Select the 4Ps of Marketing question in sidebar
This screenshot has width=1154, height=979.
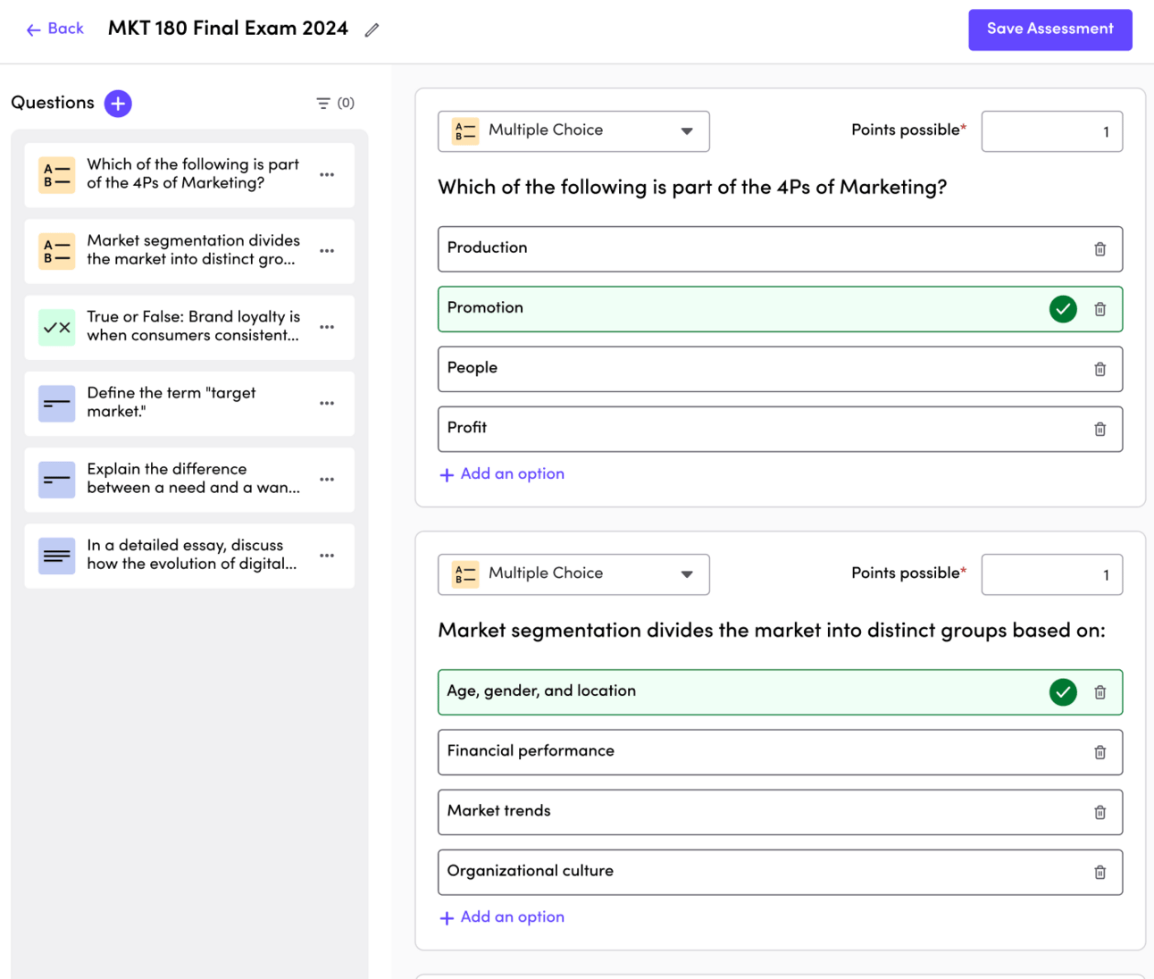pyautogui.click(x=189, y=175)
